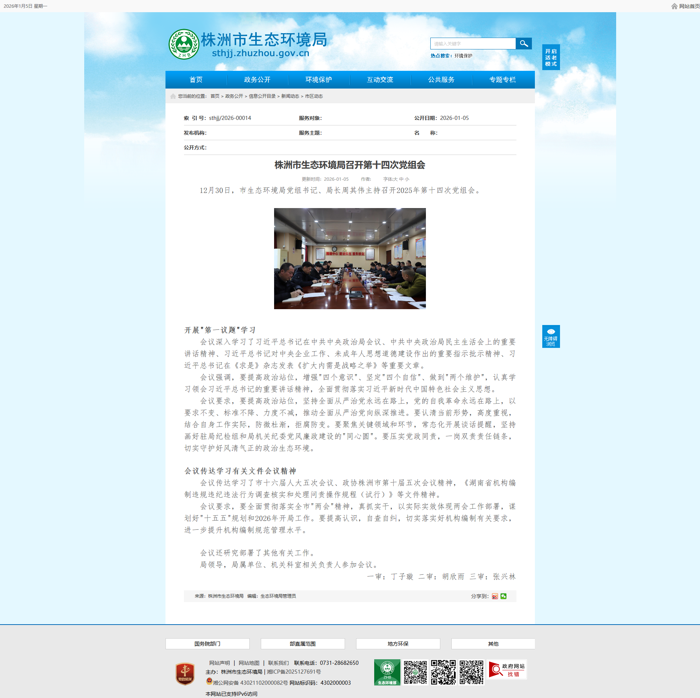This screenshot has width=700, height=698.
Task: Open the 政府网站找错 error report icon
Action: pos(507,670)
